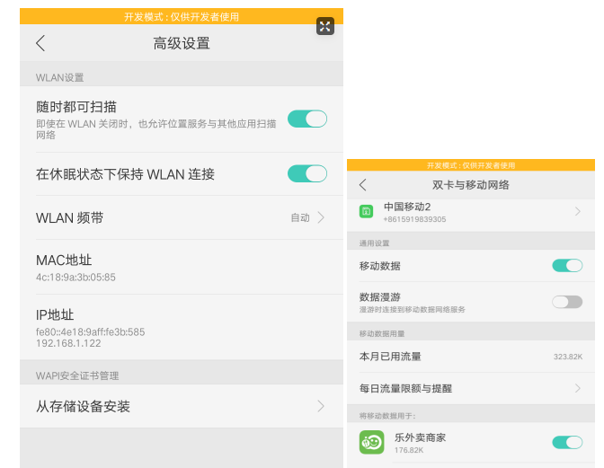The height and width of the screenshot is (468, 604).
Task: Open 本月已用流量 entry
Action: pos(391,357)
